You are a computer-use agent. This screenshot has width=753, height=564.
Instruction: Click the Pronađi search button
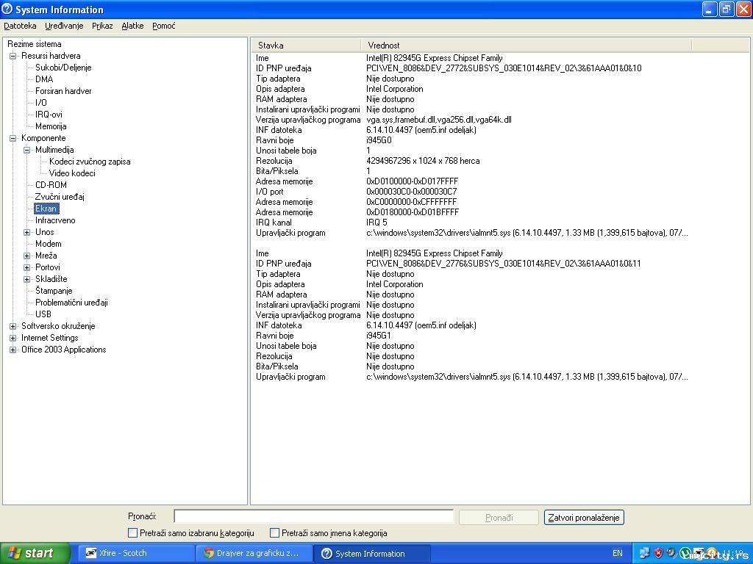coord(499,518)
